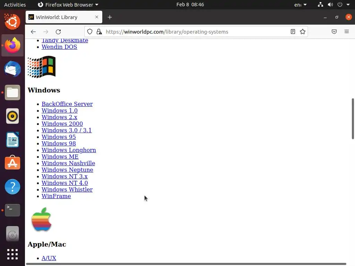The image size is (355, 266).
Task: Open Terminal from the dock
Action: tap(12, 210)
